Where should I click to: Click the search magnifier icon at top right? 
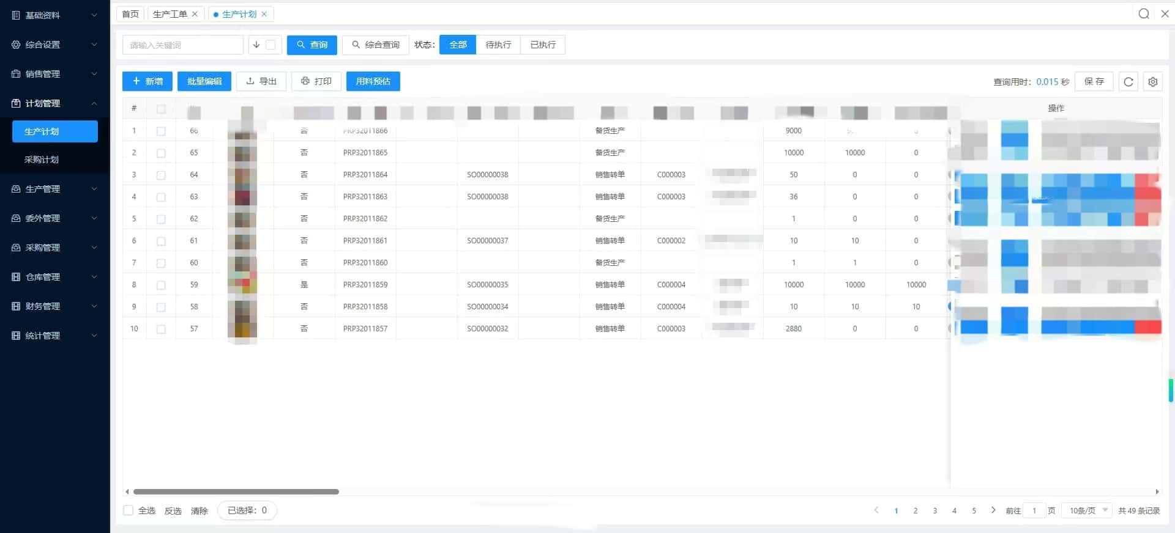(x=1143, y=14)
